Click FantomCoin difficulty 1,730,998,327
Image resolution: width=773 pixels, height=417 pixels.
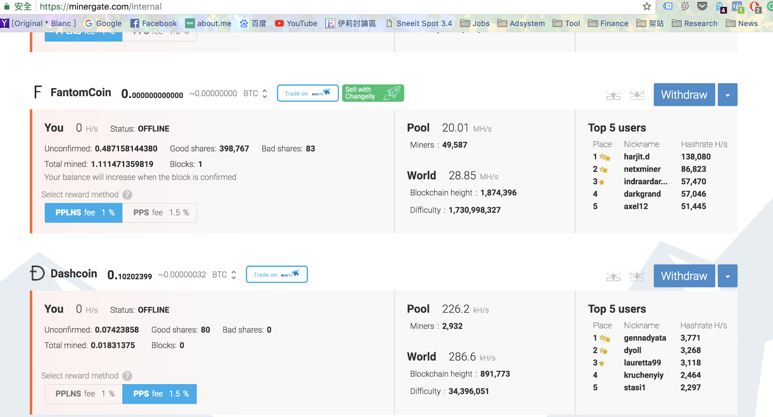[x=474, y=210]
